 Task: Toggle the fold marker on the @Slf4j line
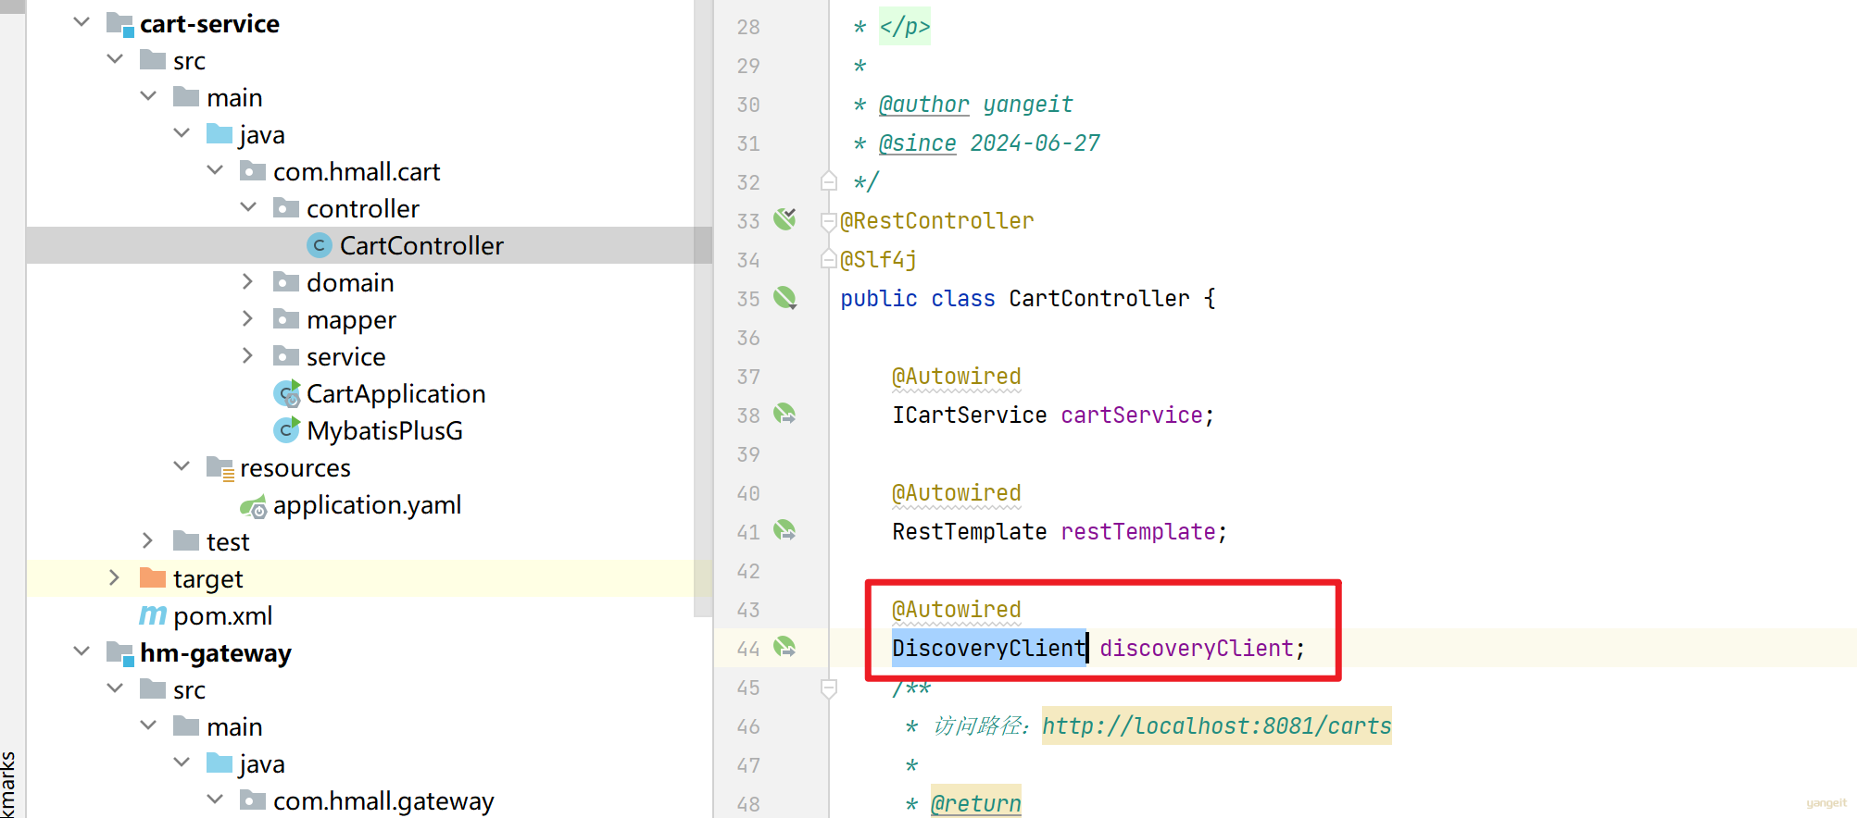(829, 260)
